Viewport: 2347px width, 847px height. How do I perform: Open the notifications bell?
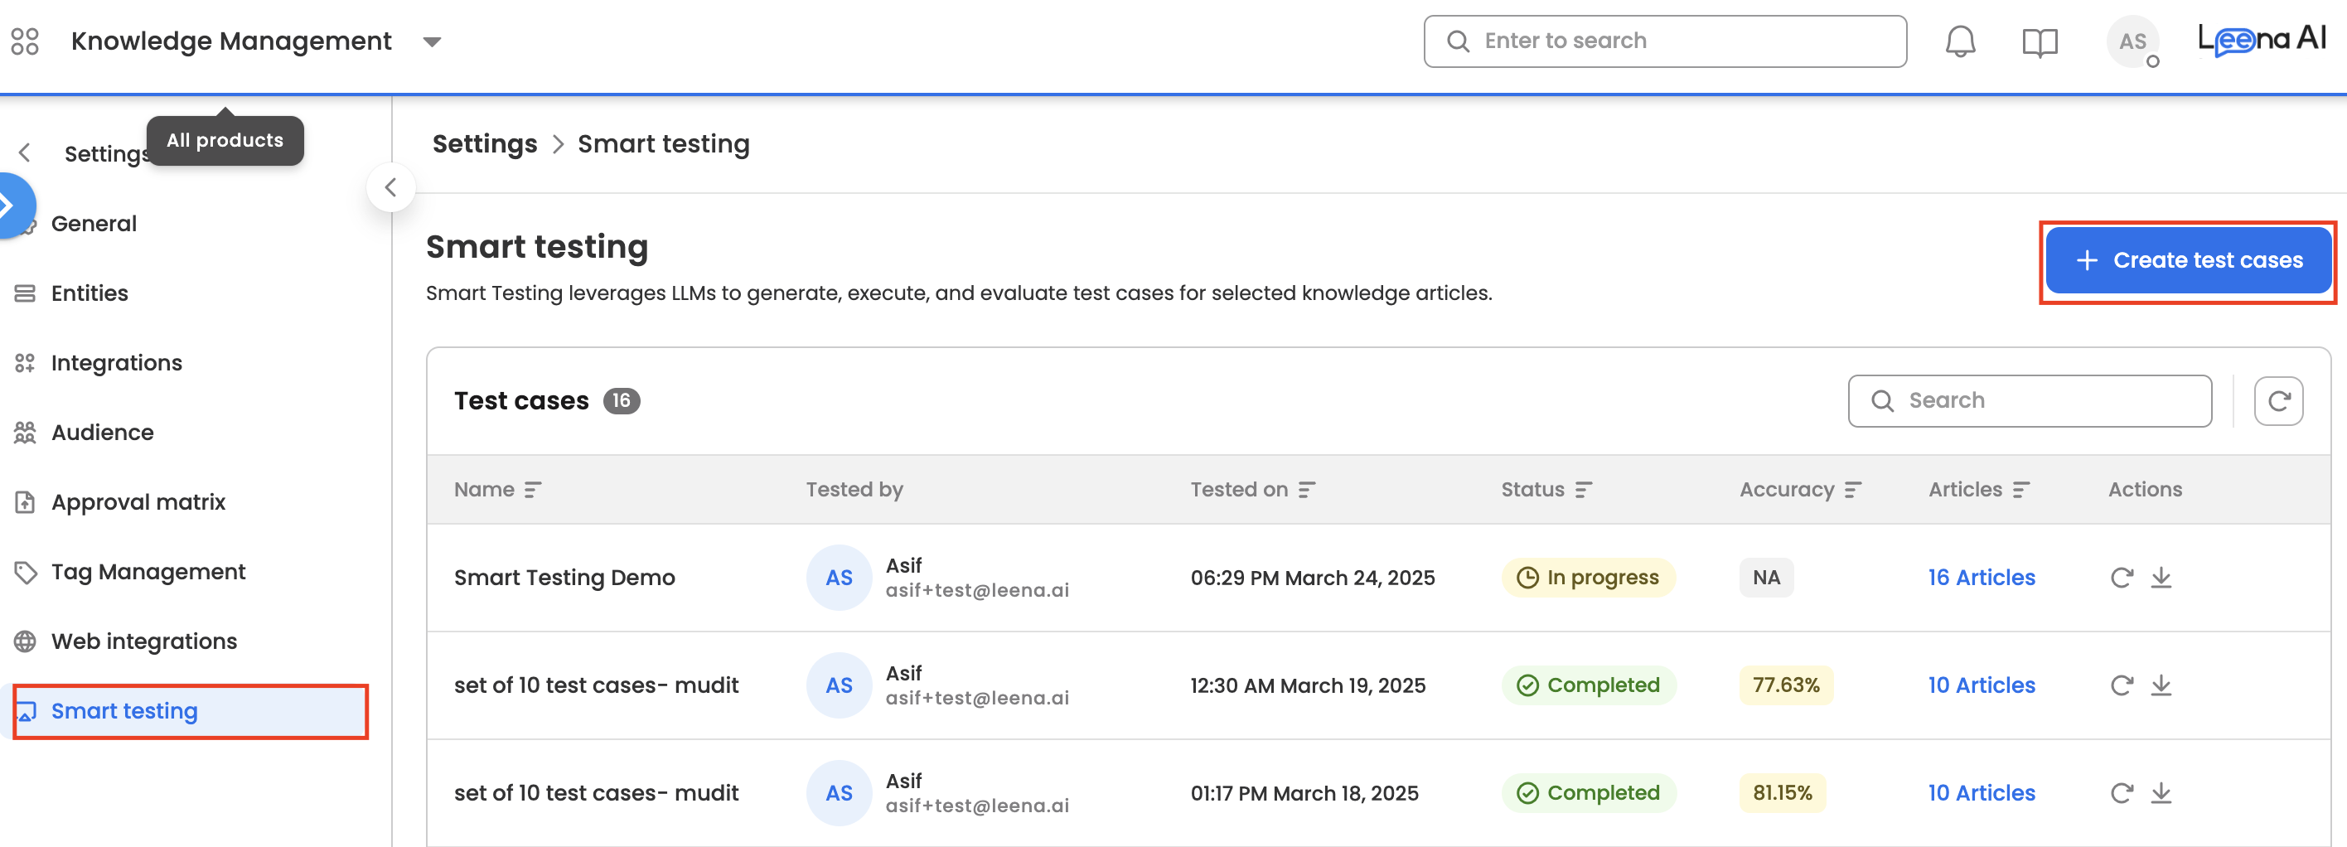1960,42
